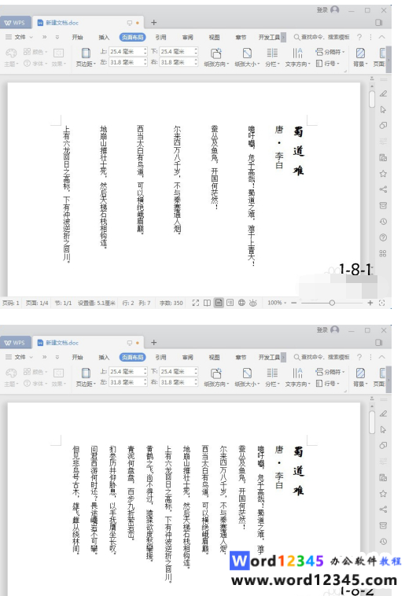Open 文件 menu in top window

click(x=20, y=37)
